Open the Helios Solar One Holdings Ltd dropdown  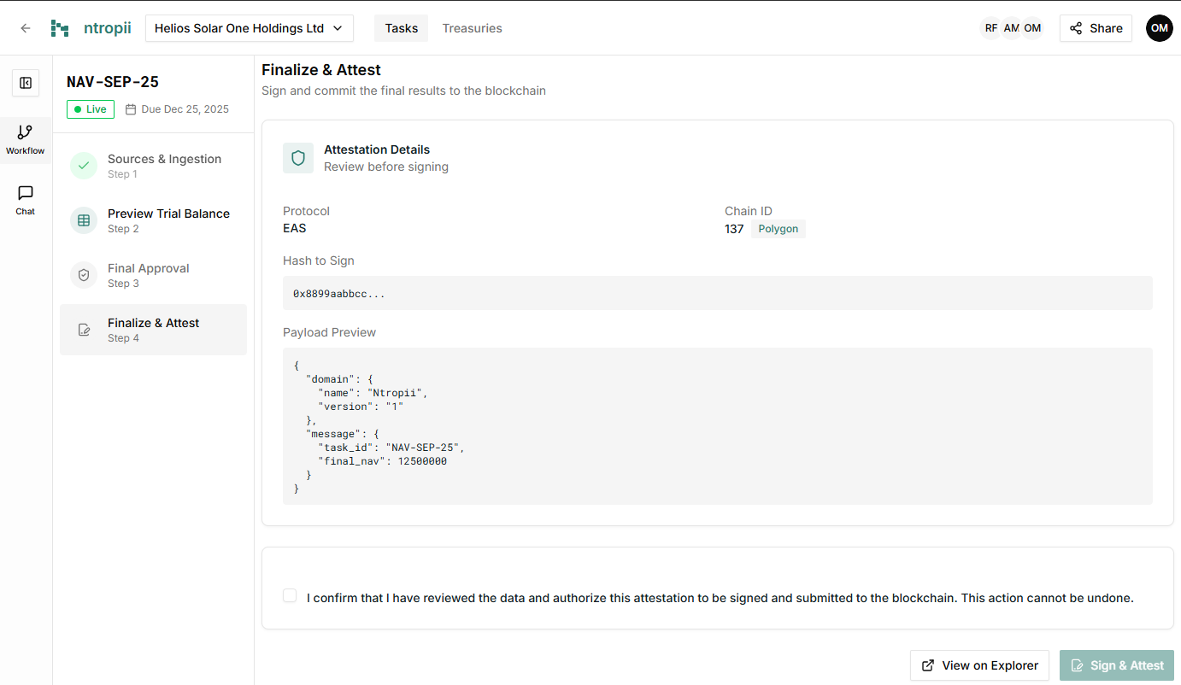point(249,27)
